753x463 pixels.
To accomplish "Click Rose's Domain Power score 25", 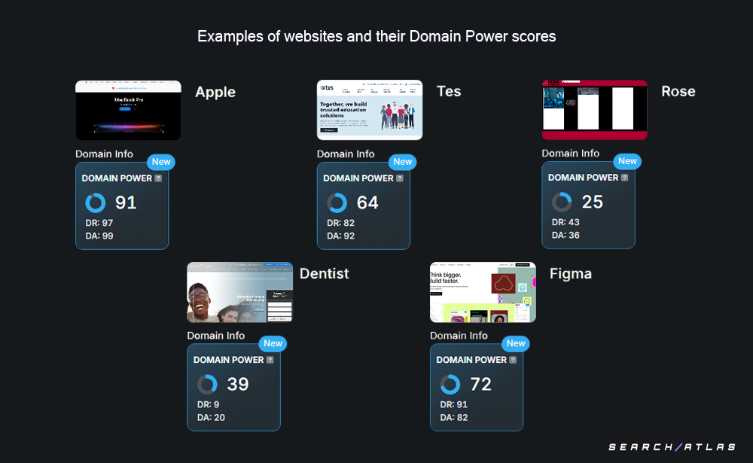I will 592,203.
